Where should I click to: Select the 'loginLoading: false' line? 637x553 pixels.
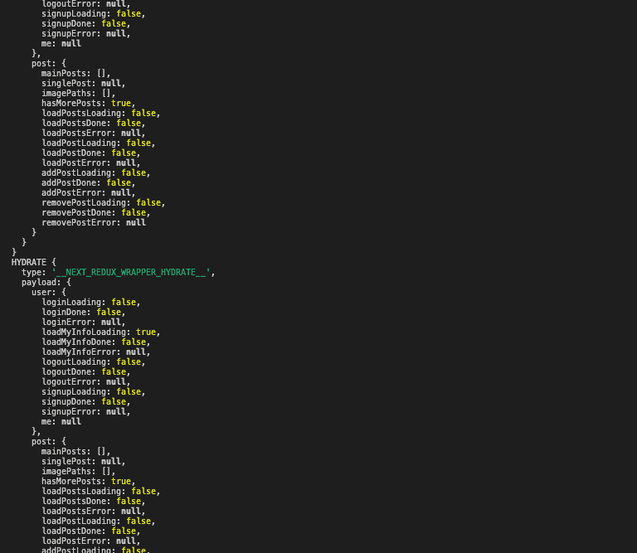point(91,302)
